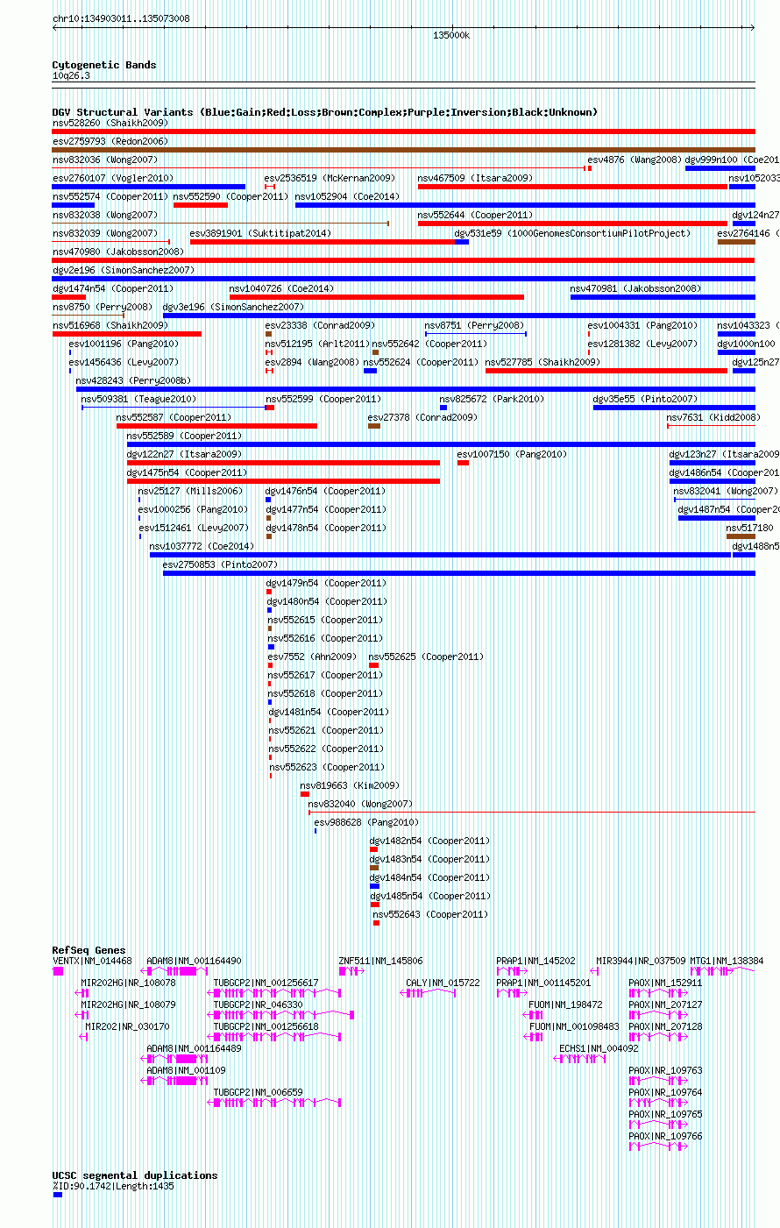780x1228 pixels.
Task: Open gene ADAM8|NM_001109
Action: coord(174,1081)
